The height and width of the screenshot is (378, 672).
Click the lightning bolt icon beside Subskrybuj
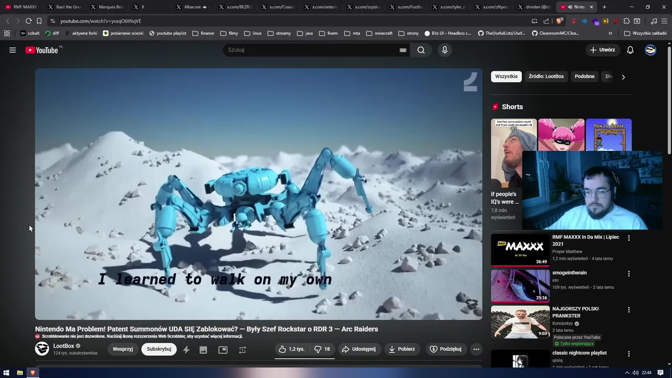coord(186,350)
